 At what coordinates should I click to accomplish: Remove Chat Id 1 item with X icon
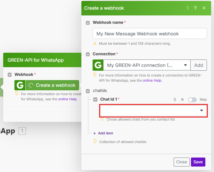(x=182, y=100)
